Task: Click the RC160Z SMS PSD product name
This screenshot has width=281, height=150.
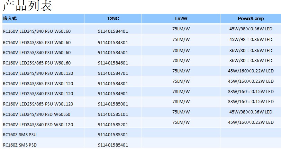Action: pos(19,145)
